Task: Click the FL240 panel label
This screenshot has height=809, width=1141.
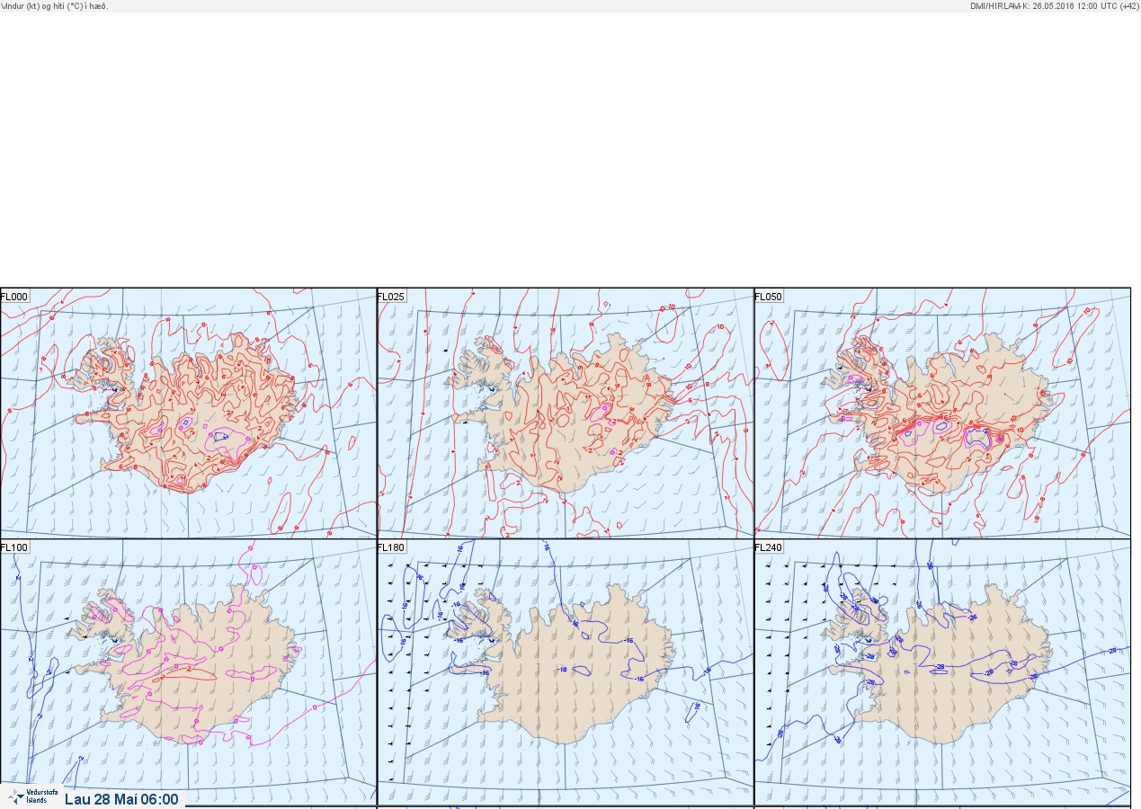Action: [769, 547]
